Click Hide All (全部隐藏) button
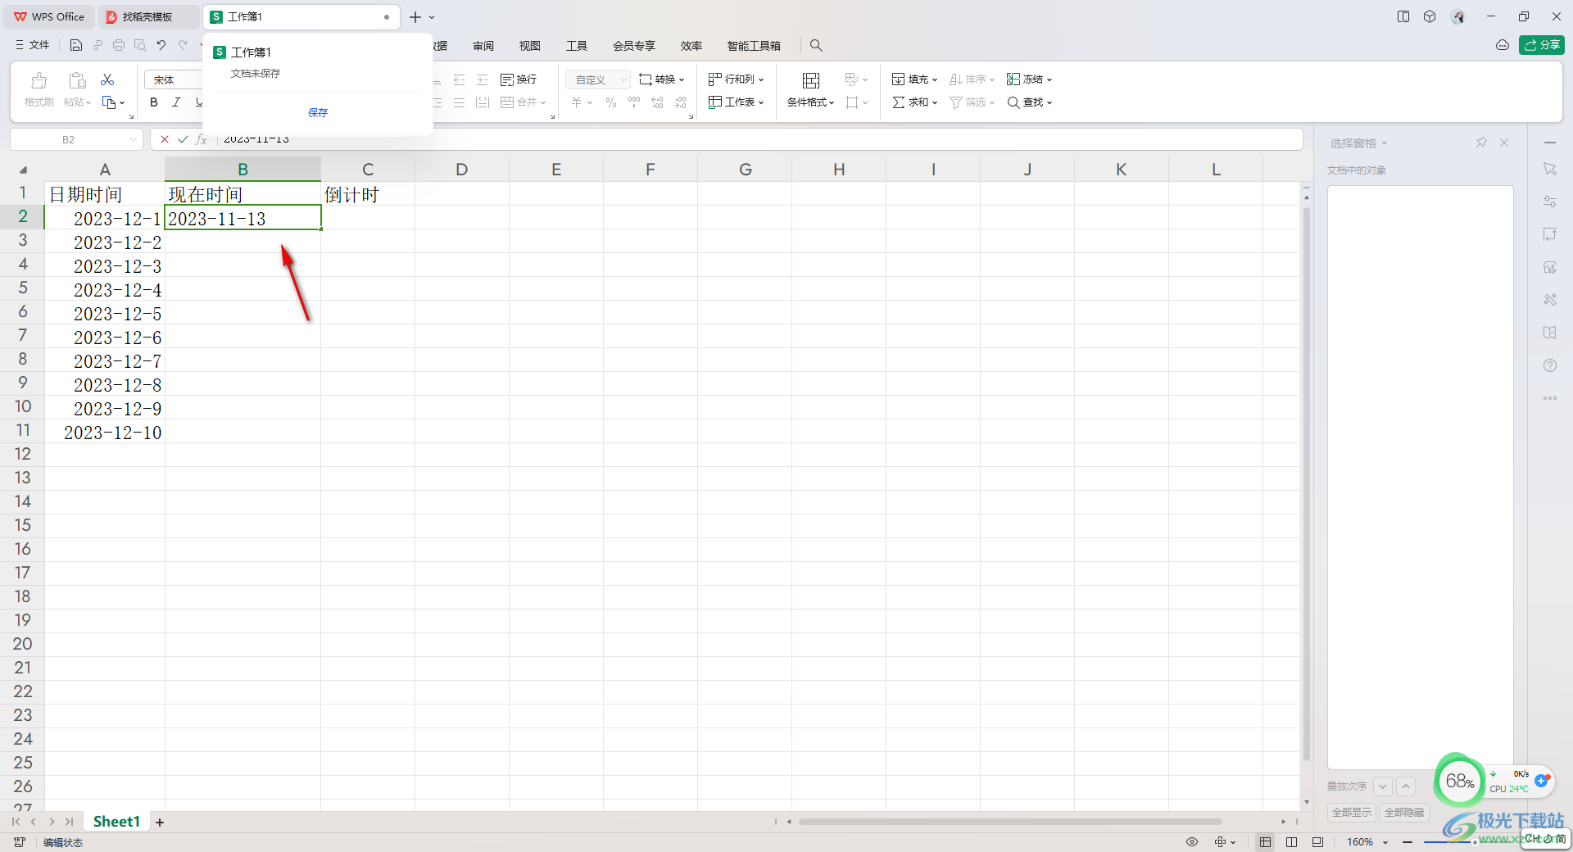 [x=1404, y=813]
